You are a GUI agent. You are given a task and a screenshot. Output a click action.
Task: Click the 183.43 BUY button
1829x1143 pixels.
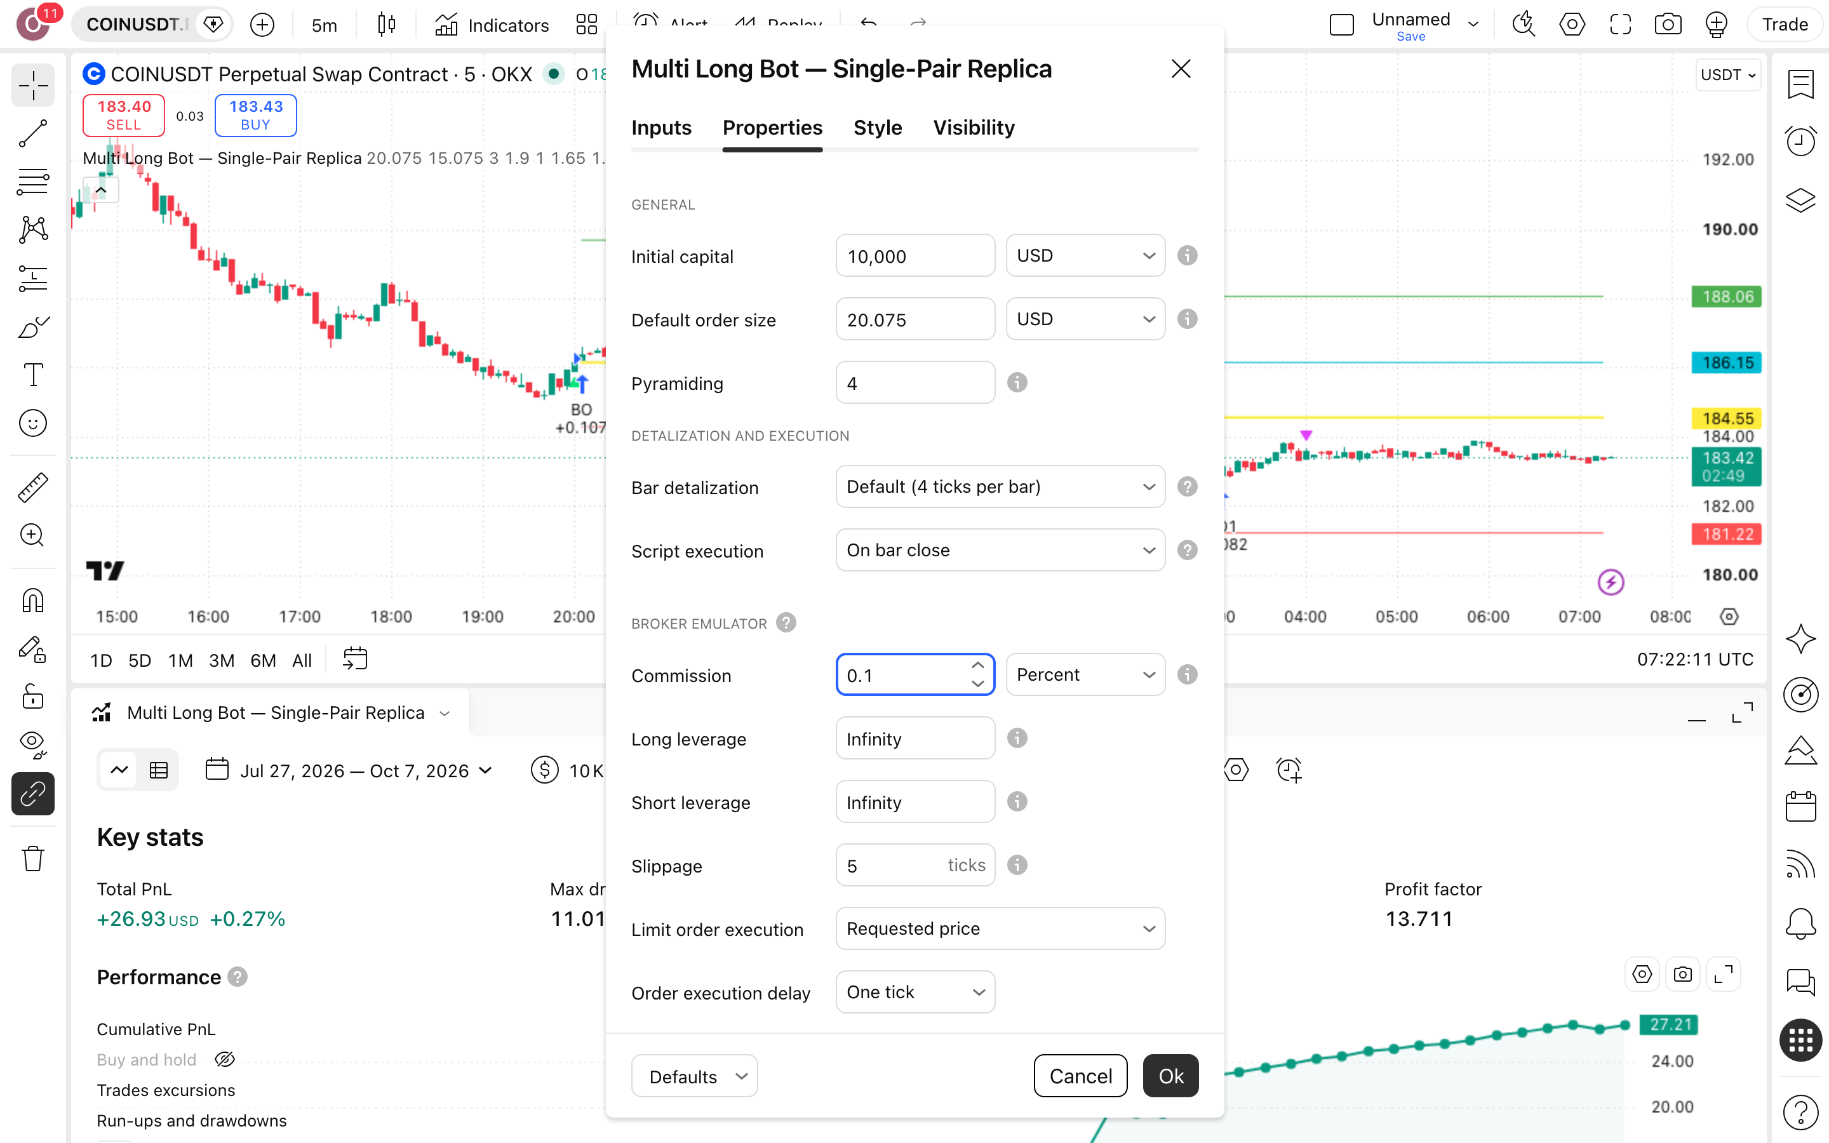click(x=255, y=115)
